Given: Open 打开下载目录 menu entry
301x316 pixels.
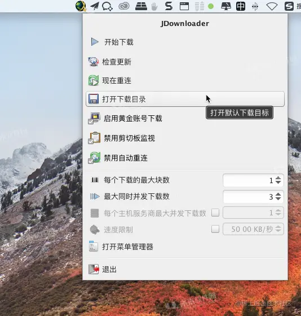Looking at the screenshot, I should (185, 99).
